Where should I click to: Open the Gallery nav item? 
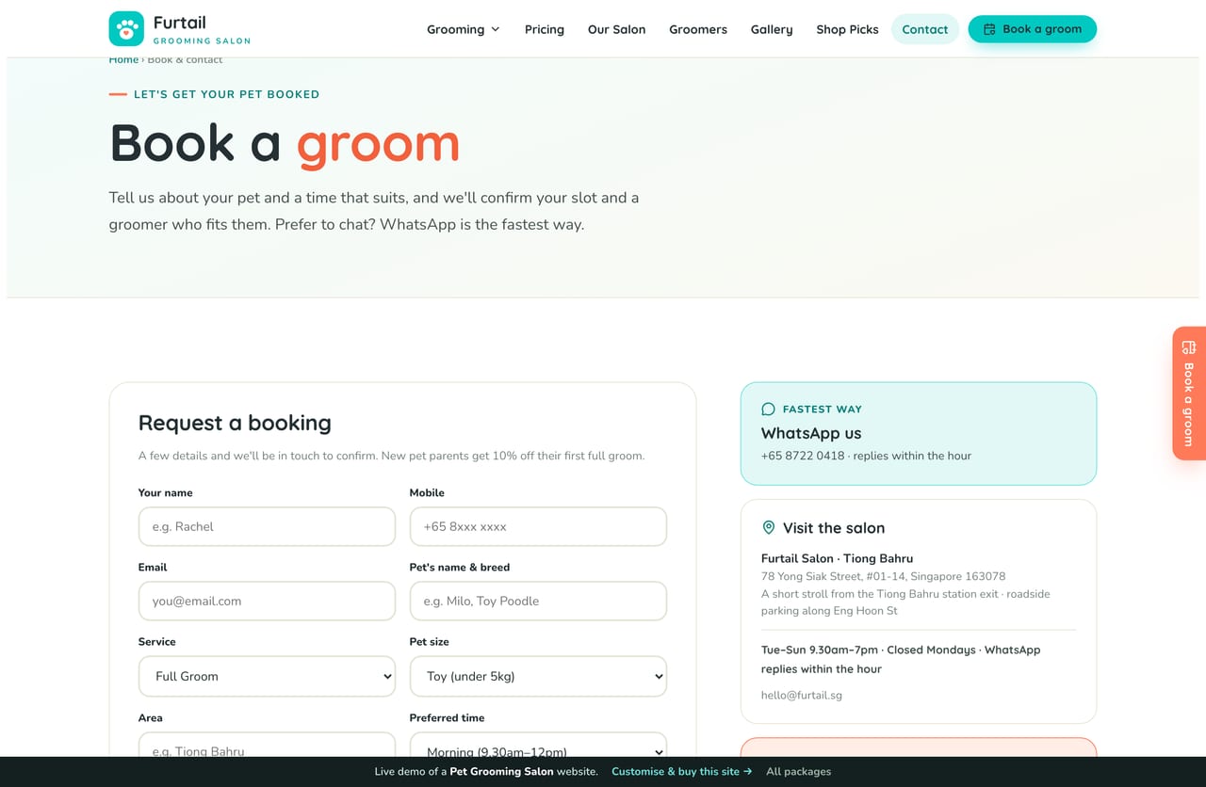click(772, 29)
